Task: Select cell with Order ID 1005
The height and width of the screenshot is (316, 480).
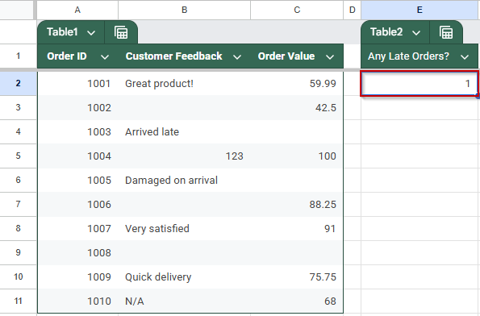Action: 77,181
